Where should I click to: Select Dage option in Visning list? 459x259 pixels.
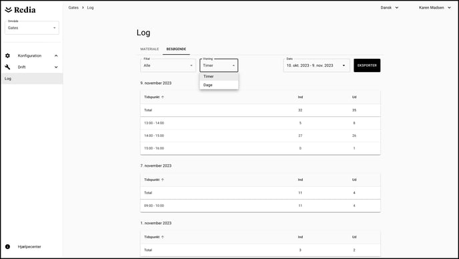[x=219, y=85]
